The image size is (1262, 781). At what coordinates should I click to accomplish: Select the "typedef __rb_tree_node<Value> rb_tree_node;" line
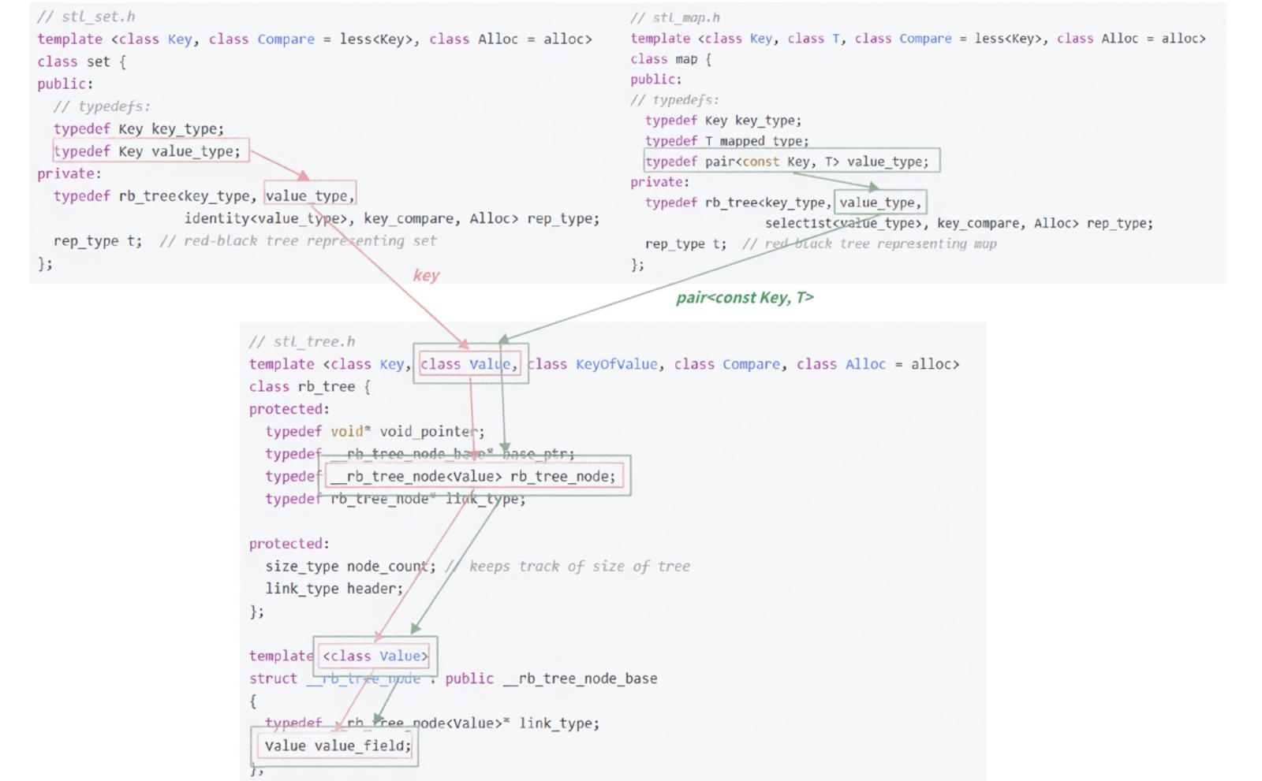point(440,476)
